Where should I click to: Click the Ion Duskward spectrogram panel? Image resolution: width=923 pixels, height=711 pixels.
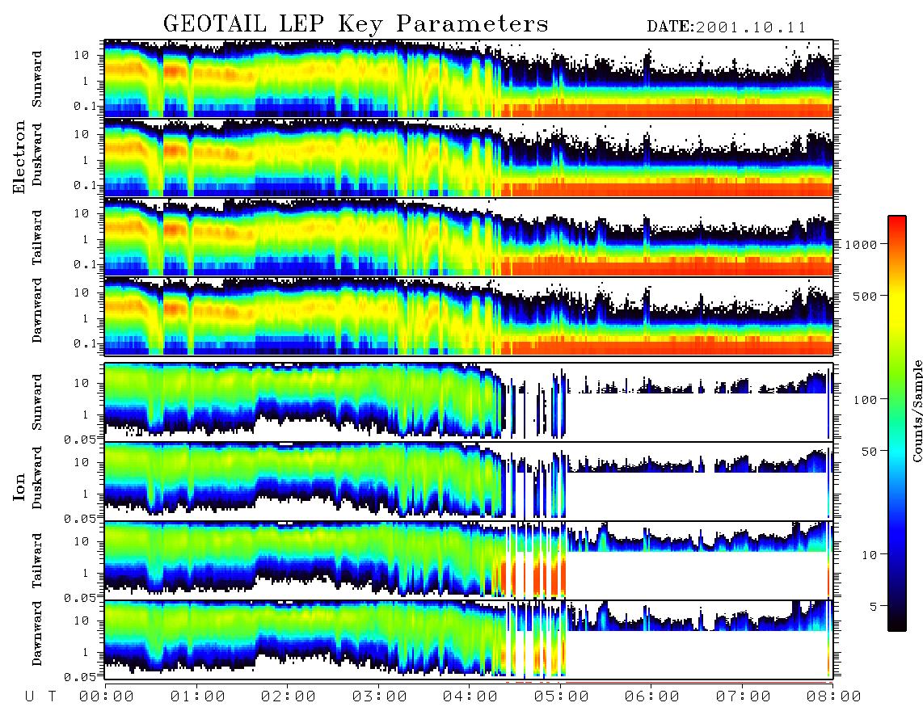[x=469, y=481]
